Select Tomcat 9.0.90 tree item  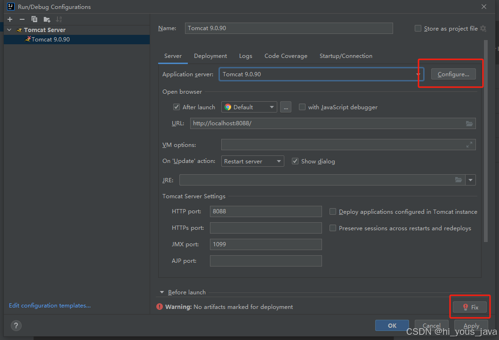[77, 40]
